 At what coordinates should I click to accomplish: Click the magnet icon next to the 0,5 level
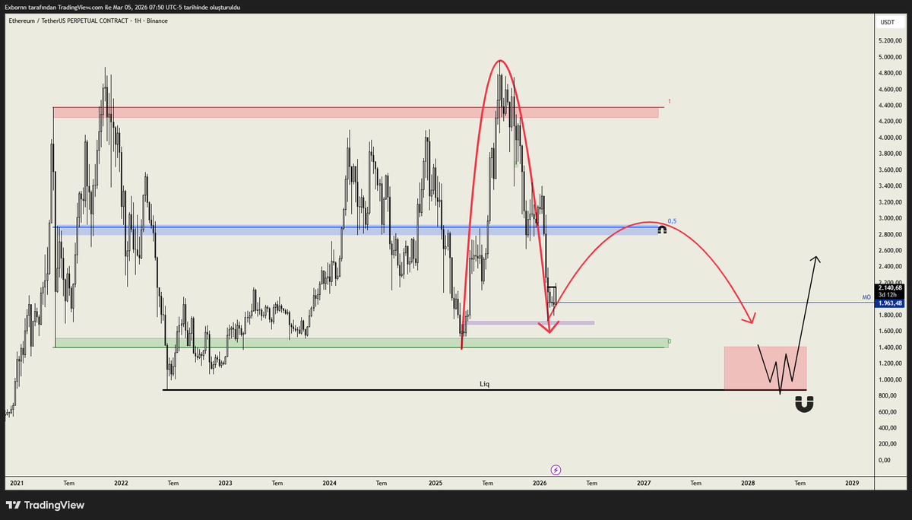tap(663, 228)
